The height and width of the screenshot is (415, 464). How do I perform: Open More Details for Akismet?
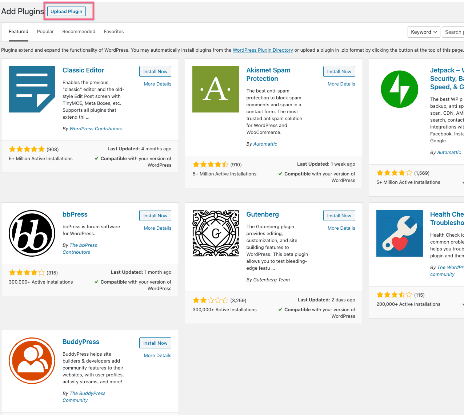pyautogui.click(x=341, y=84)
